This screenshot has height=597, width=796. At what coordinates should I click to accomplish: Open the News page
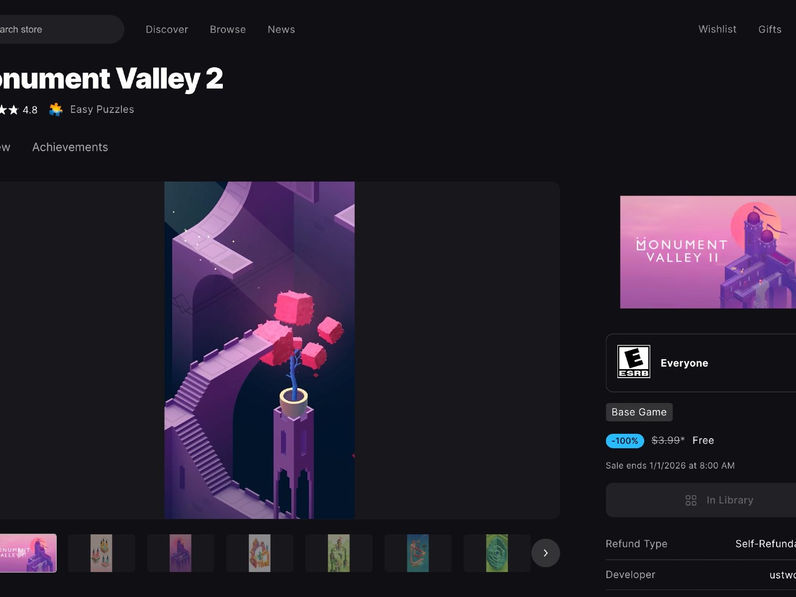tap(281, 29)
